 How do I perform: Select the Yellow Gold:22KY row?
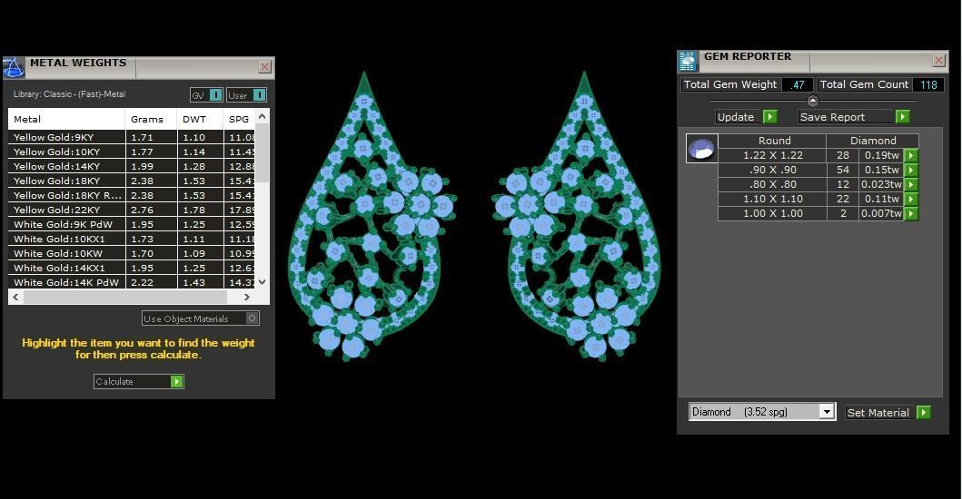pyautogui.click(x=132, y=210)
